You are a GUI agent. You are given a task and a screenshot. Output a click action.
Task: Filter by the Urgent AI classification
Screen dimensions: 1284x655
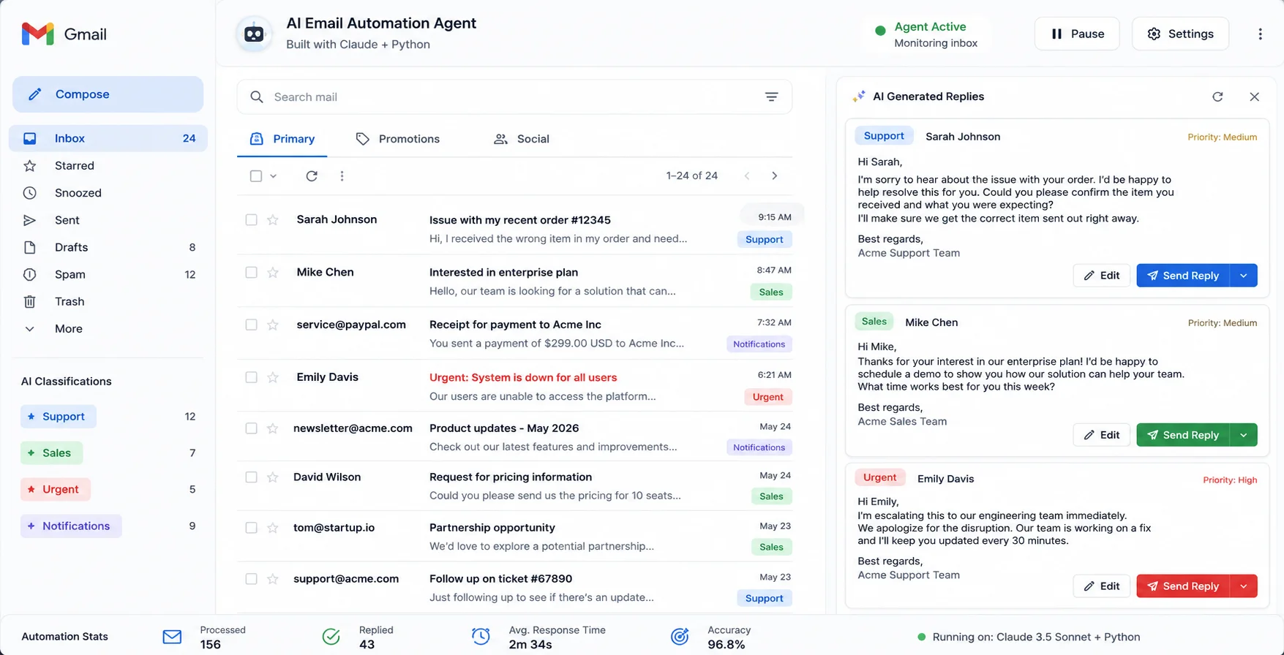click(x=56, y=490)
